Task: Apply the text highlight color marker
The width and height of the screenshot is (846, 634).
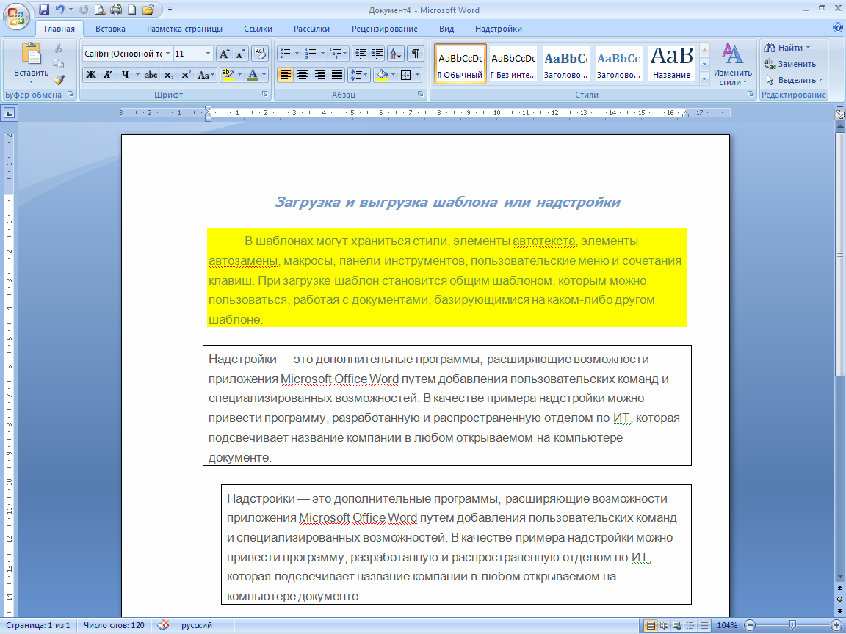Action: [x=228, y=75]
